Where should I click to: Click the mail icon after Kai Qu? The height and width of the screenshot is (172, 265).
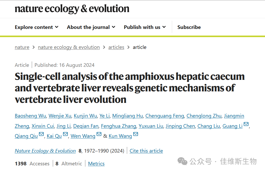[65, 134]
